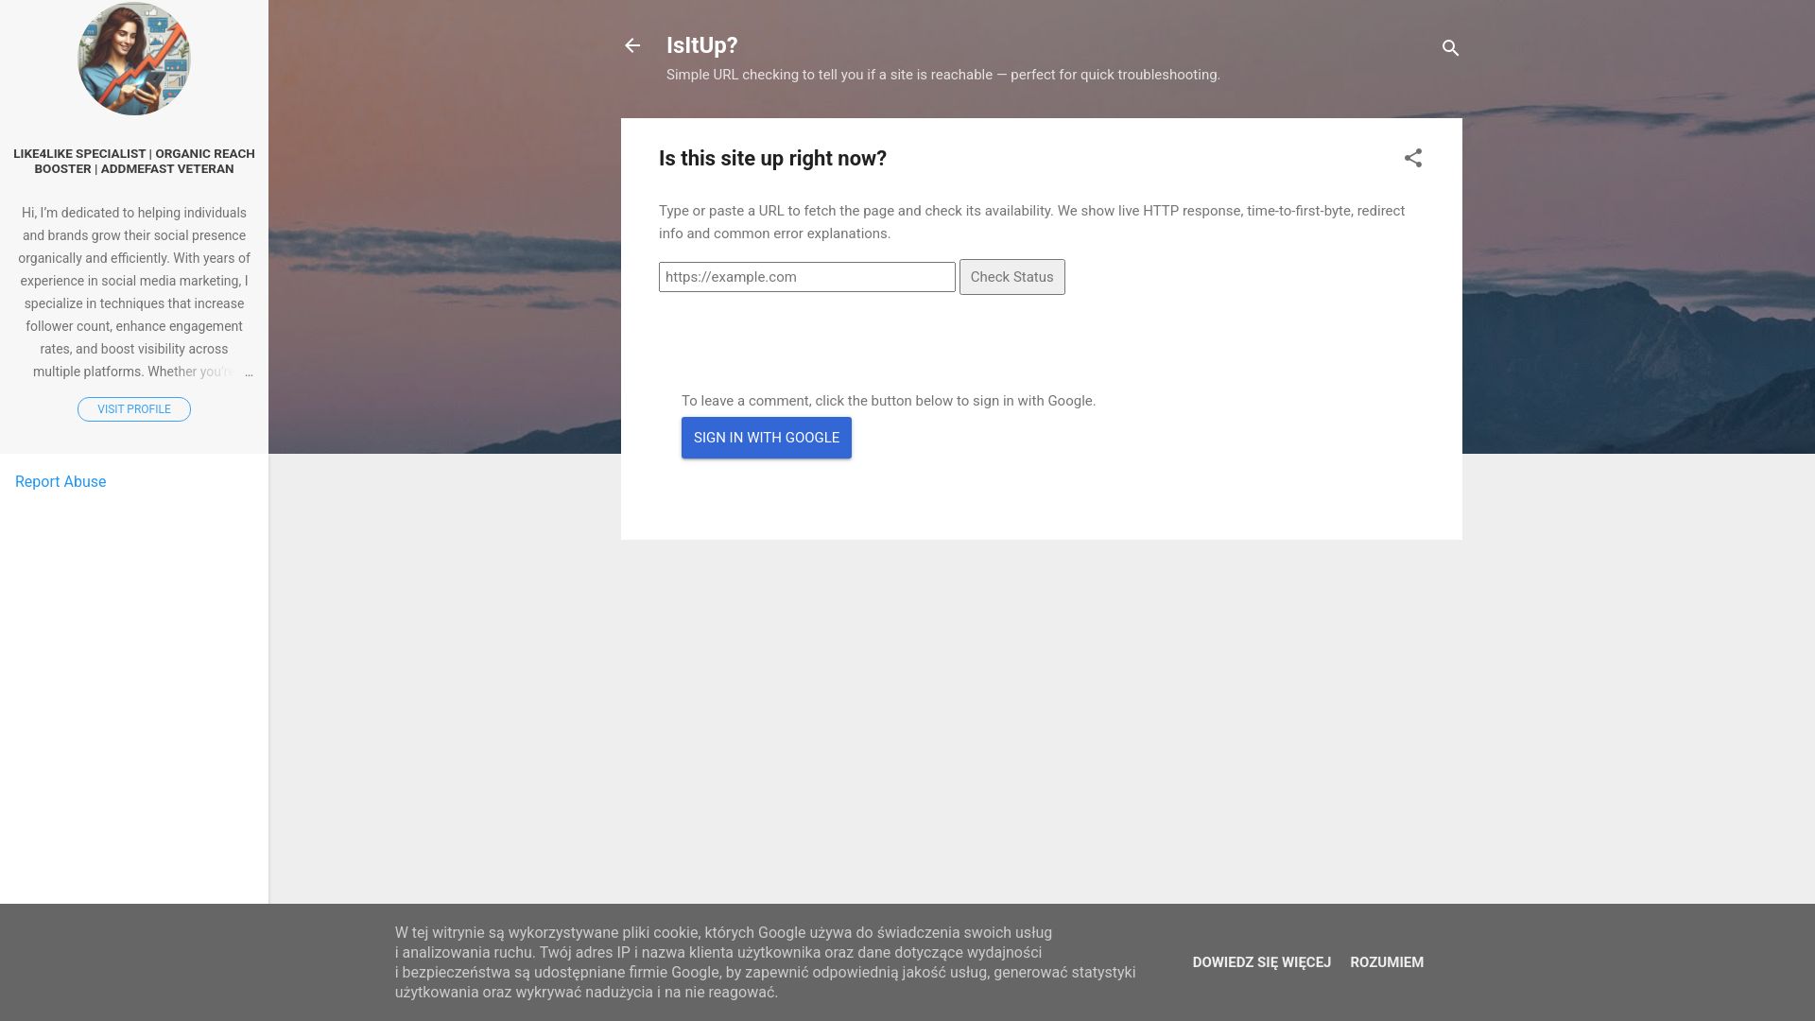Click the back arrow icon
The image size is (1815, 1021).
632,45
